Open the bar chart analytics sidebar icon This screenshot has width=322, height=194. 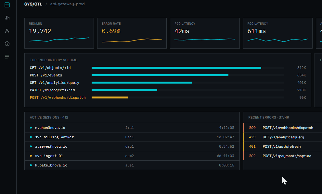[7, 18]
